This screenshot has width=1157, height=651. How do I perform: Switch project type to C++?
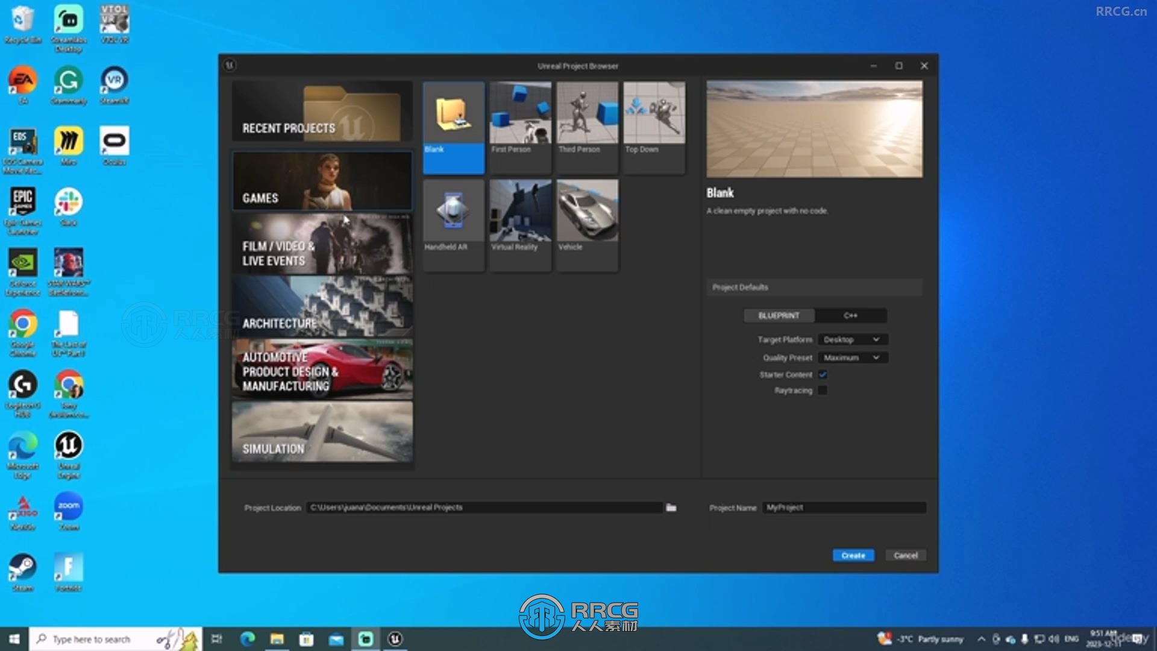click(850, 315)
